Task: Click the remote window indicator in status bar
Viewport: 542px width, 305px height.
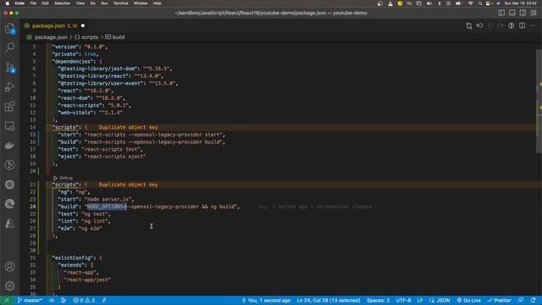Action: pyautogui.click(x=6, y=301)
